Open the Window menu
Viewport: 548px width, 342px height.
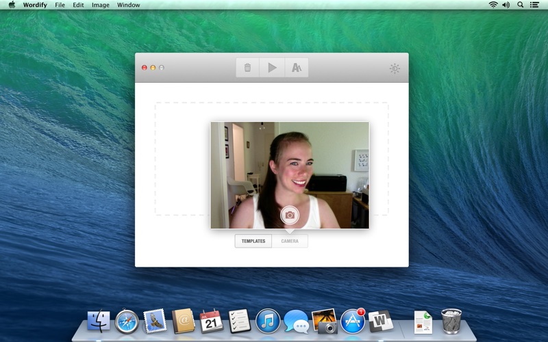point(128,5)
